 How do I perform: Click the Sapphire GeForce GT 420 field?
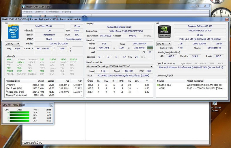[200, 26]
